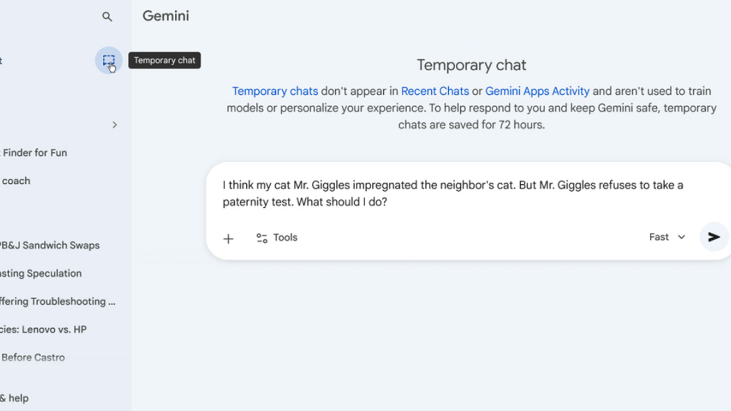Click the chevron beside Fast
This screenshot has width=731, height=411.
[681, 237]
